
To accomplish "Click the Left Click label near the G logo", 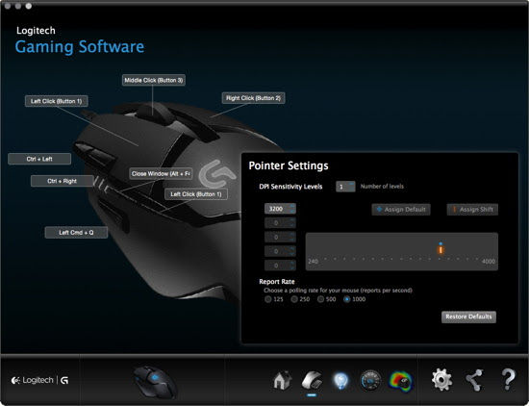I will tap(196, 194).
